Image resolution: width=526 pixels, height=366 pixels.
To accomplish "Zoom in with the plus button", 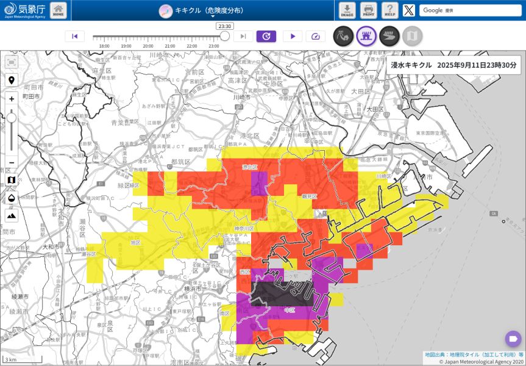I will [x=12, y=99].
